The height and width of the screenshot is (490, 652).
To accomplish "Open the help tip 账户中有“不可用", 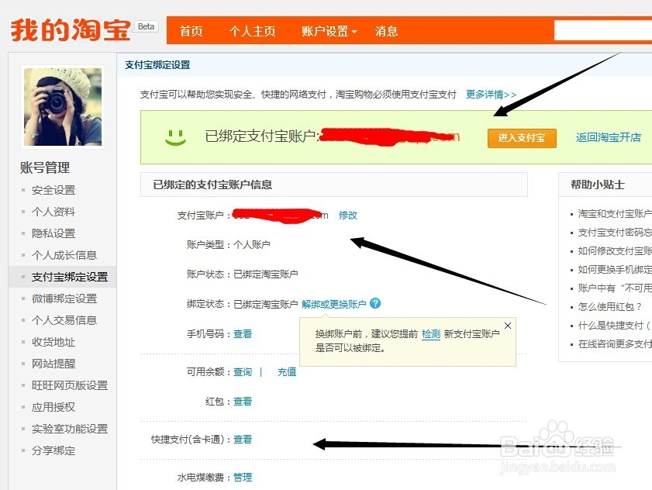I will pos(615,288).
